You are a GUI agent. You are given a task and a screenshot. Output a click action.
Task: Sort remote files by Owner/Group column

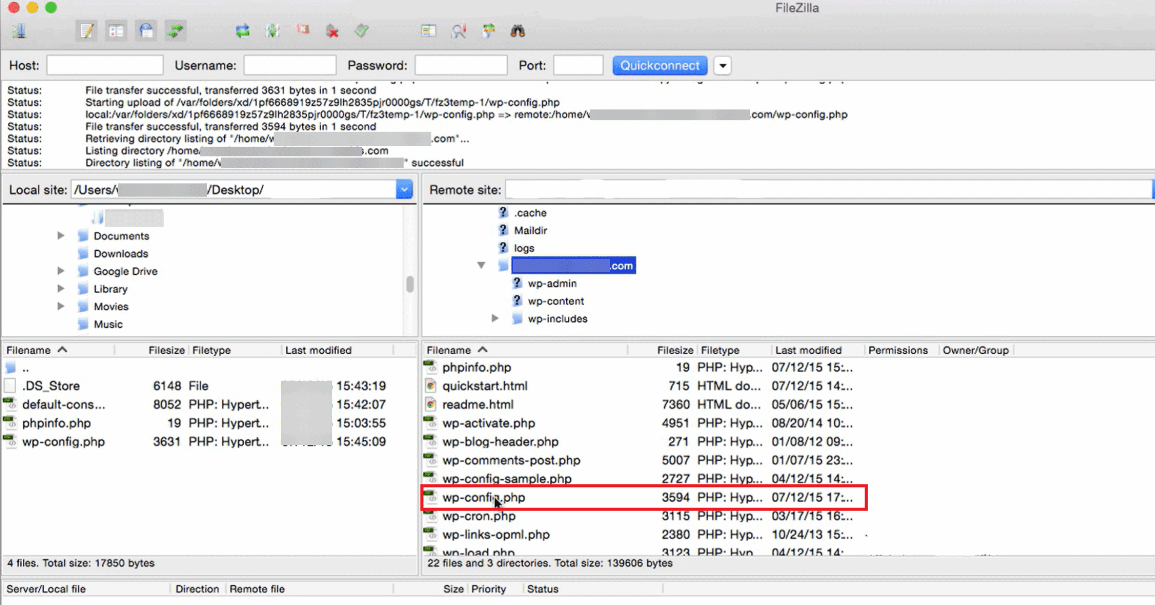976,350
